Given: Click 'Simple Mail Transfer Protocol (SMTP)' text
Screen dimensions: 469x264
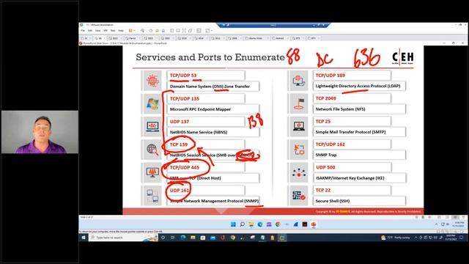Looking at the screenshot, I should 350,132.
